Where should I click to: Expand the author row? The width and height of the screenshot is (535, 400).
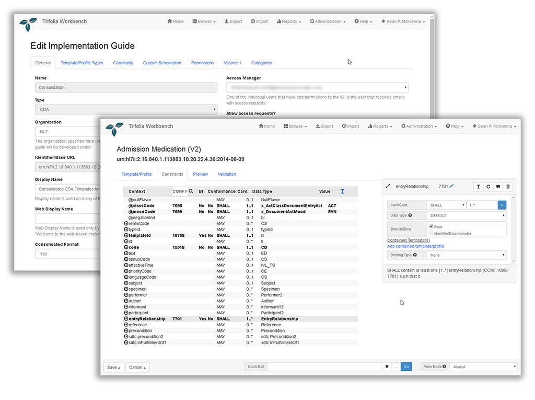click(x=126, y=301)
